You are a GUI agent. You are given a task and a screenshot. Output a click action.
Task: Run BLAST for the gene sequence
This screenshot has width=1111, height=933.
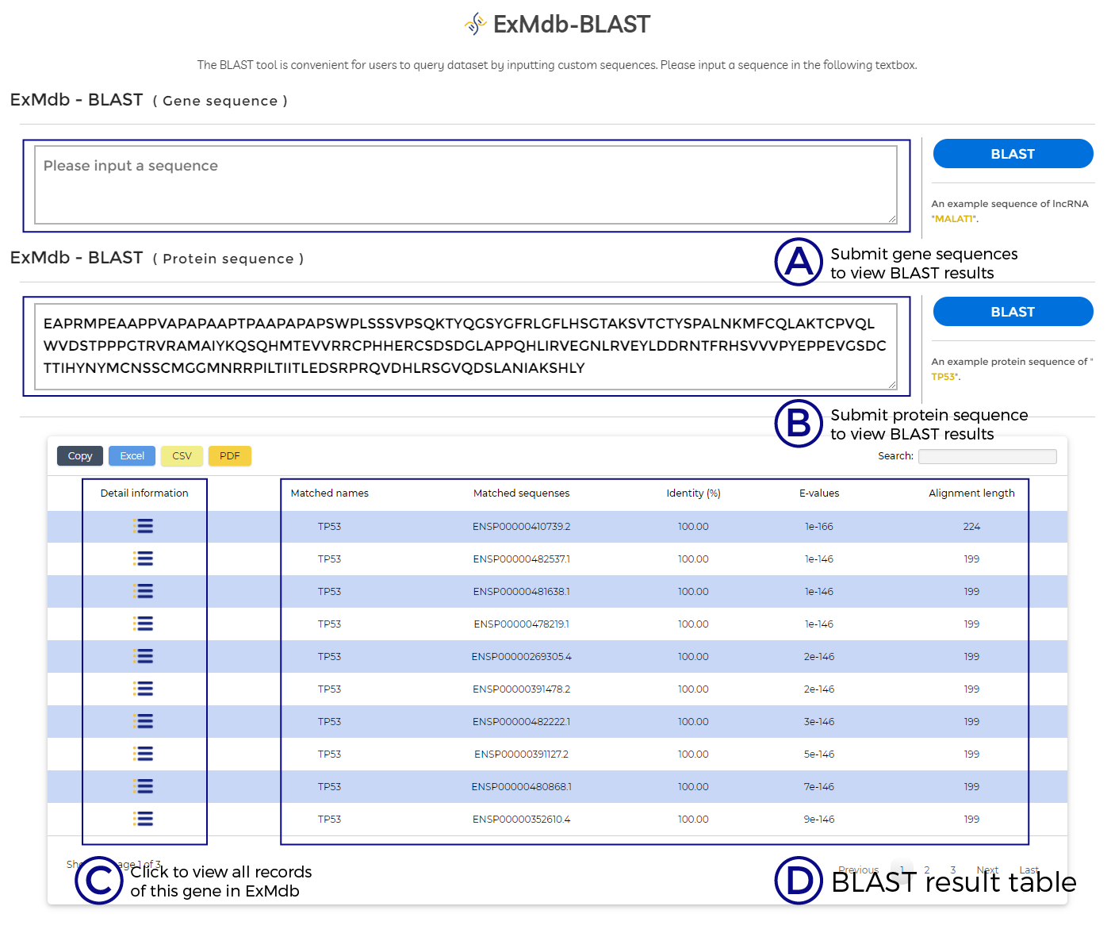pyautogui.click(x=1013, y=154)
